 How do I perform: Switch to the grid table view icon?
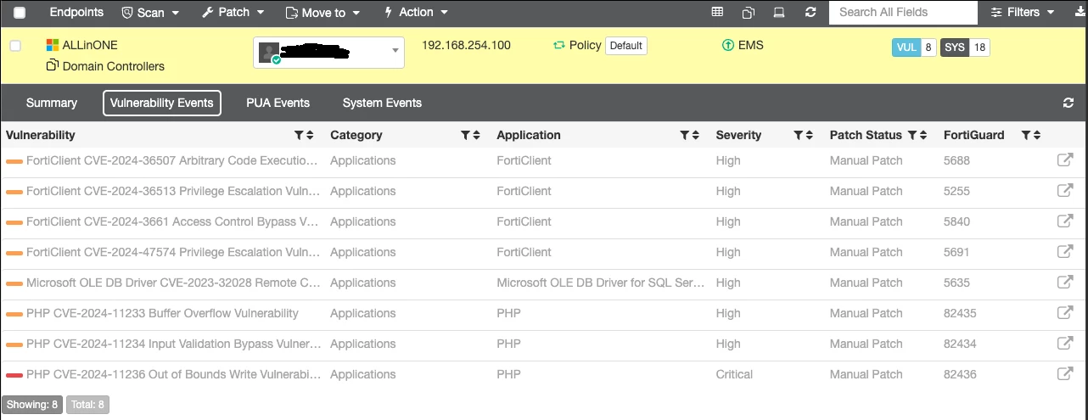pos(717,12)
